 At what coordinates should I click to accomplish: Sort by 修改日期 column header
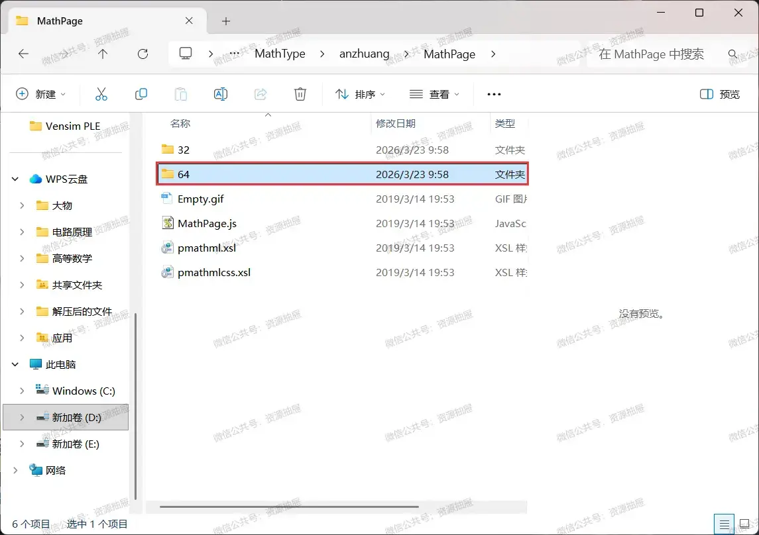(x=396, y=124)
